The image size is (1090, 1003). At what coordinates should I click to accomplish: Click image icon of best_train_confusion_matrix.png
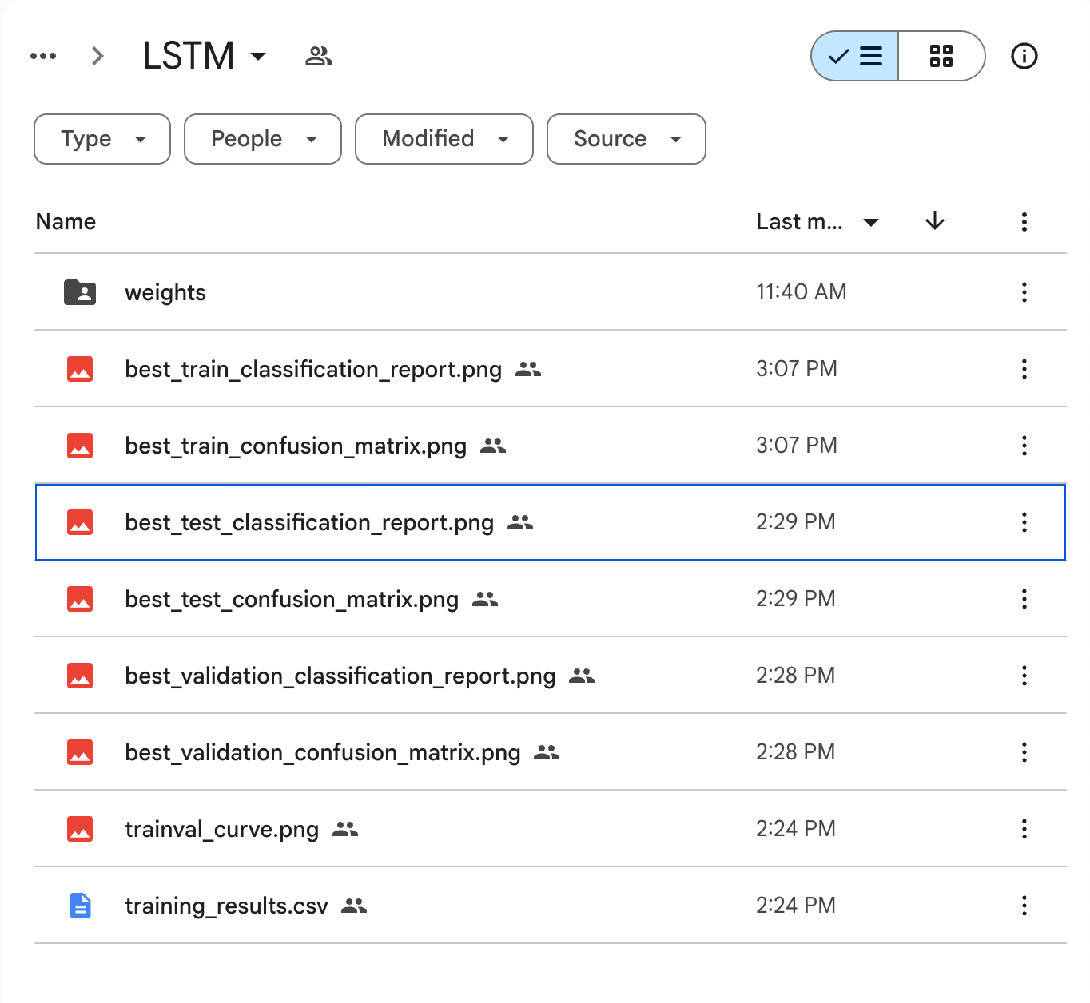(x=80, y=446)
